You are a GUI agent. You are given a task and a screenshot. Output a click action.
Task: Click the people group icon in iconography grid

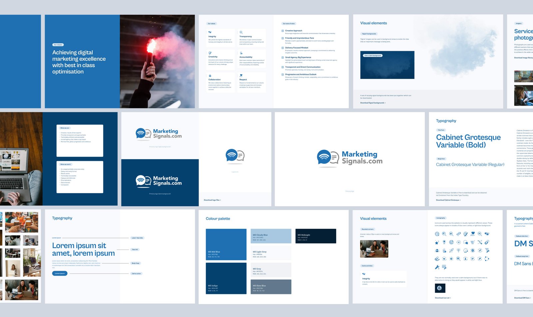[437, 250]
